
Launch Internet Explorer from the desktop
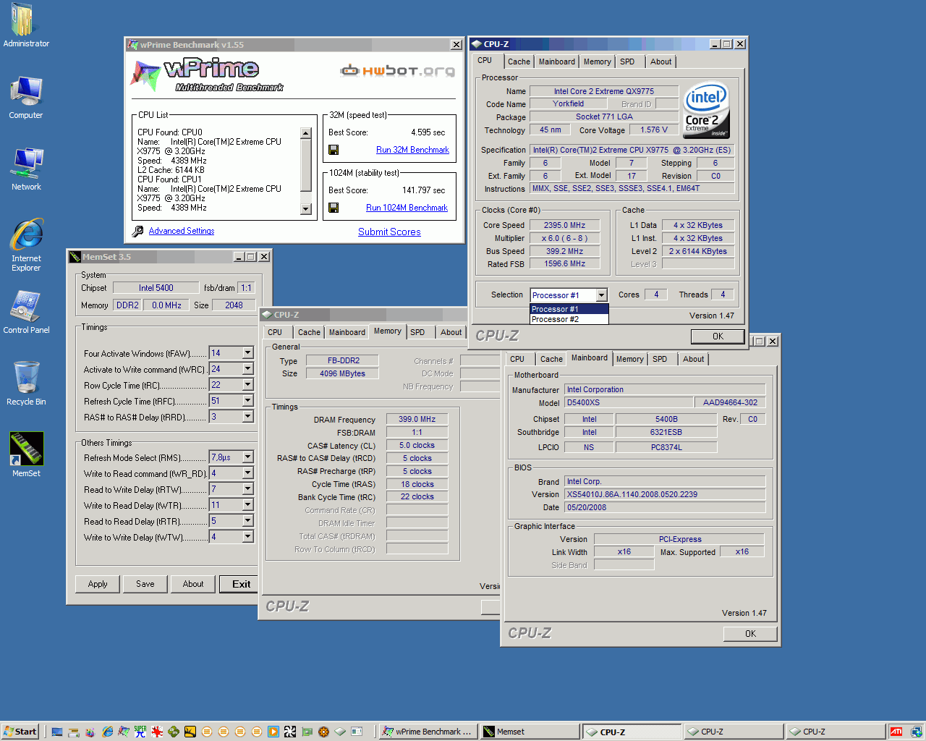tap(26, 245)
